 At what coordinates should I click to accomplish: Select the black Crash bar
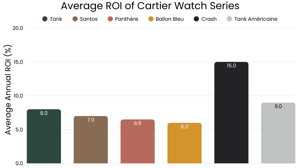231,113
